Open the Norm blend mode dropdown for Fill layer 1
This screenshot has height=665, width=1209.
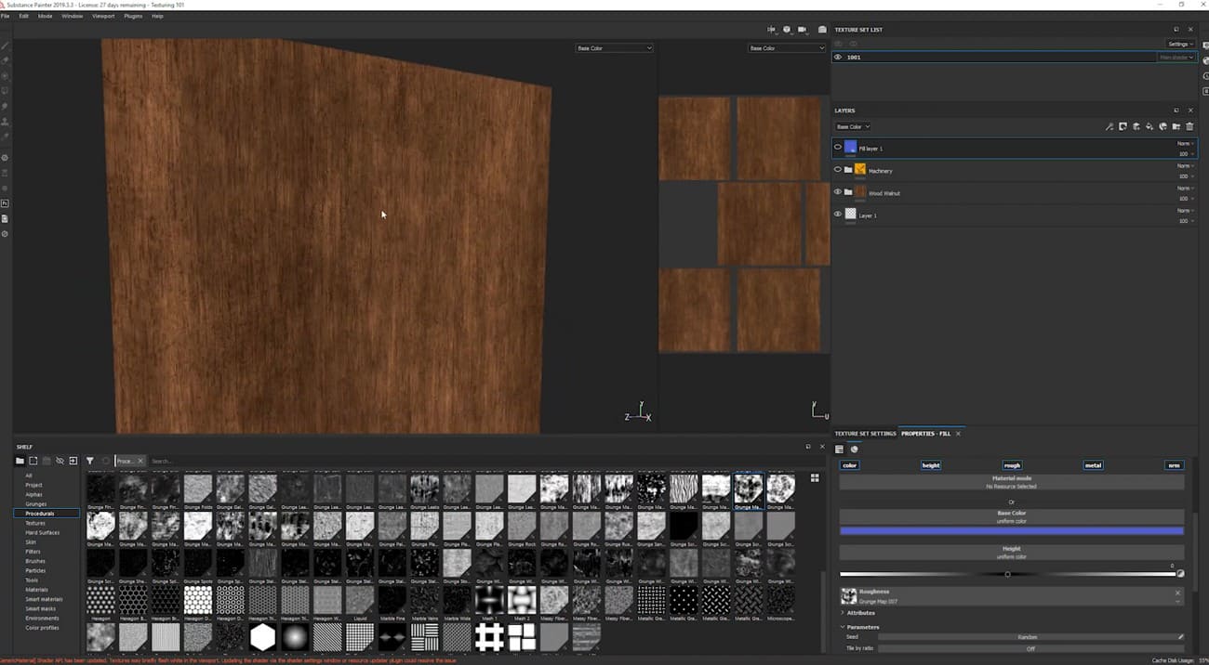pos(1184,143)
